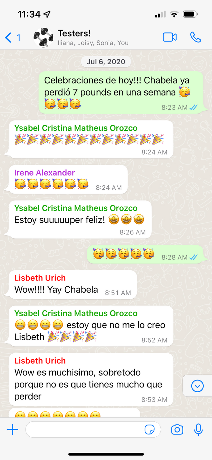Image resolution: width=212 pixels, height=460 pixels.
Task: Select the 'Estoy suuuuuper feliz!' message
Action: point(80,219)
